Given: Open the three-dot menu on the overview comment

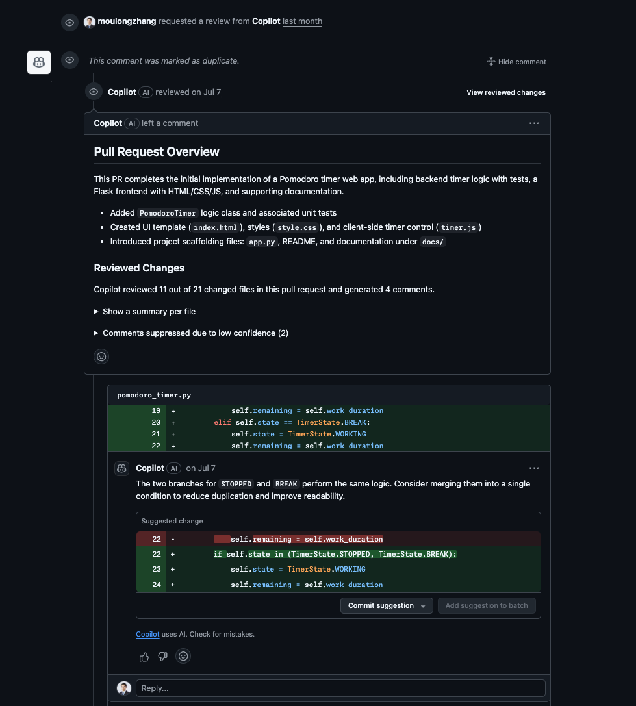Looking at the screenshot, I should (534, 123).
